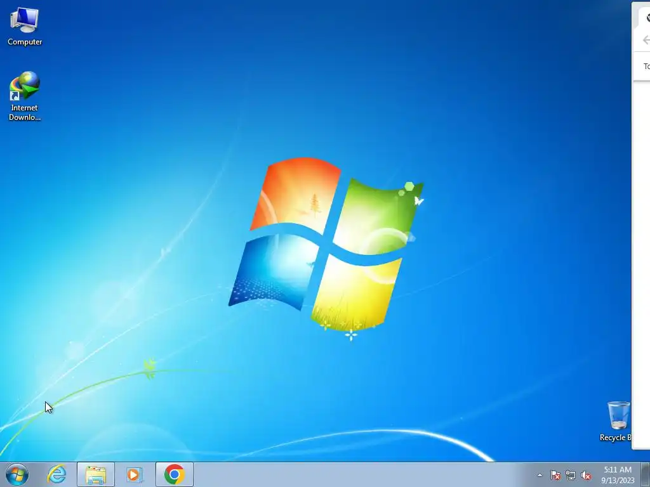Open Windows Explorer from the taskbar
The image size is (650, 487).
point(96,474)
